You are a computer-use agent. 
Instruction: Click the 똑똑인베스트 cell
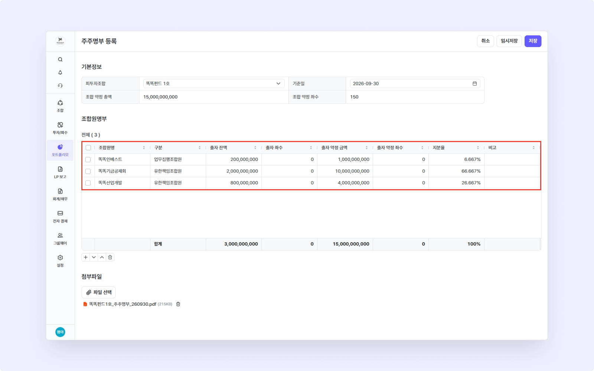(123, 160)
